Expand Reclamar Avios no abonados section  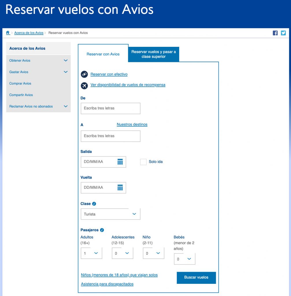[x=66, y=106]
